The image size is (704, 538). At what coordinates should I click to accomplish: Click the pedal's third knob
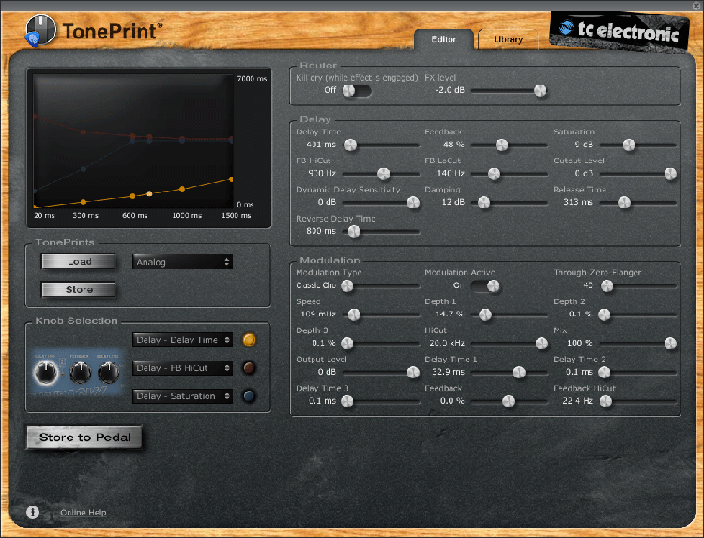click(x=109, y=373)
